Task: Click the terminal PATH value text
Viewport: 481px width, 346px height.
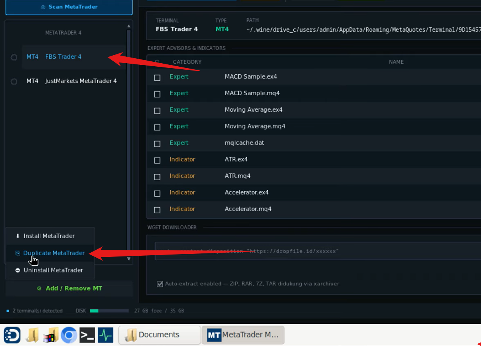Action: (364, 29)
